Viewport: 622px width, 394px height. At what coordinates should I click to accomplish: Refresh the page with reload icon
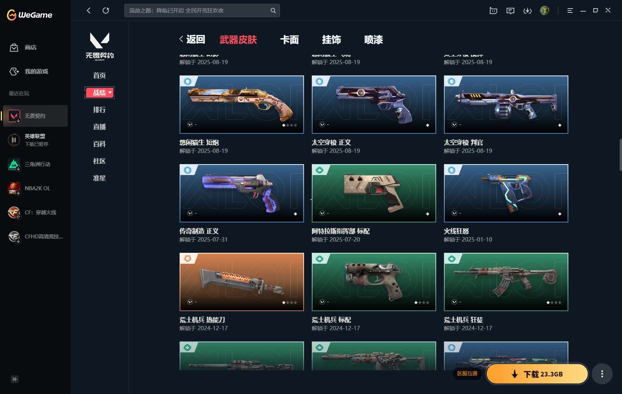[106, 11]
